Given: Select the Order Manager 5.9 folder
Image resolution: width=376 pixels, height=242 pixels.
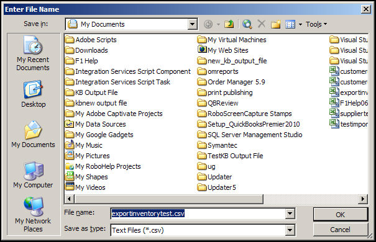Looking at the screenshot, I should tap(231, 82).
